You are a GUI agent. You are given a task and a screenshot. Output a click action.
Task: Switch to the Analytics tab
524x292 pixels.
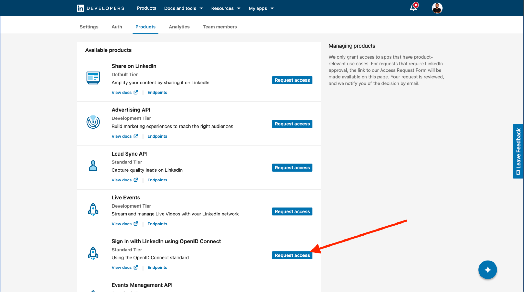coord(179,27)
